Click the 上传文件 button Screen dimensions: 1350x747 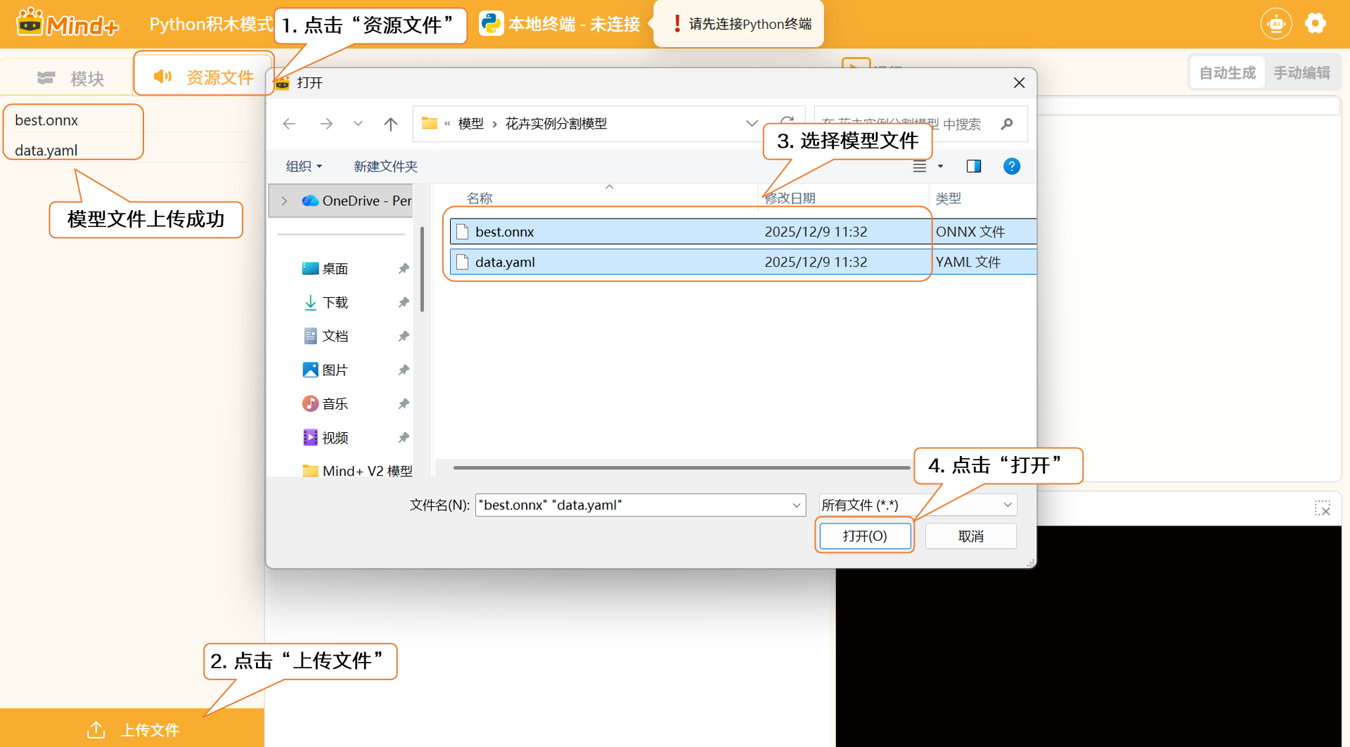point(132,729)
